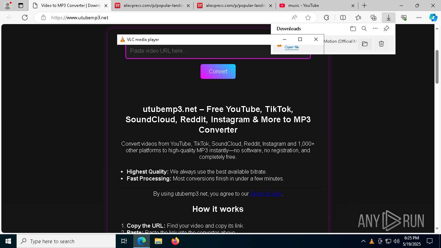Click the VLC cone title icon
Viewport: 441px width, 248px height.
click(122, 39)
